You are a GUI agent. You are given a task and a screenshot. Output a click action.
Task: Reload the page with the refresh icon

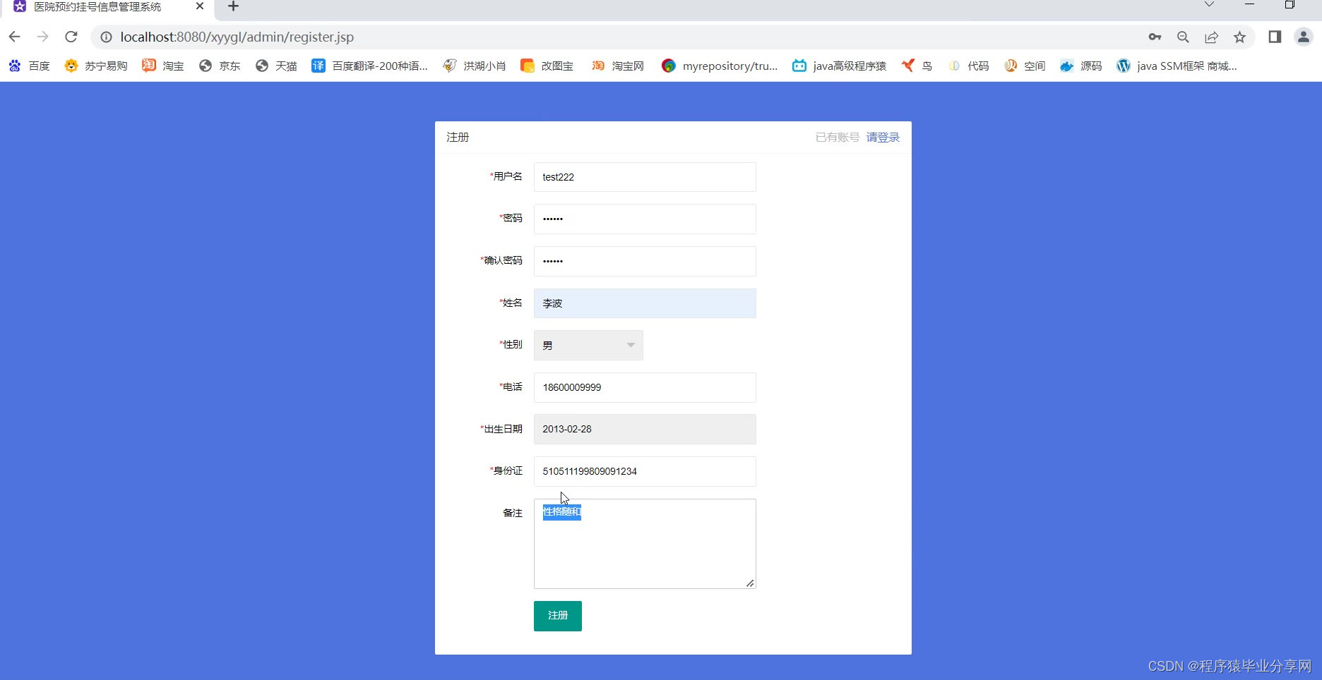point(71,37)
